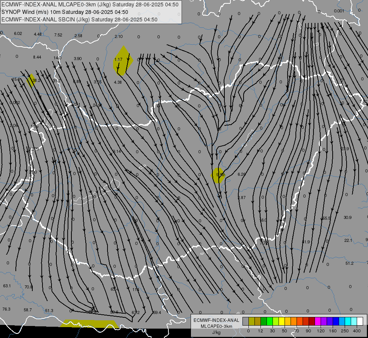368x338 pixels.
Task: Select the olive hexagon labeled 9.59
Action: click(x=218, y=175)
